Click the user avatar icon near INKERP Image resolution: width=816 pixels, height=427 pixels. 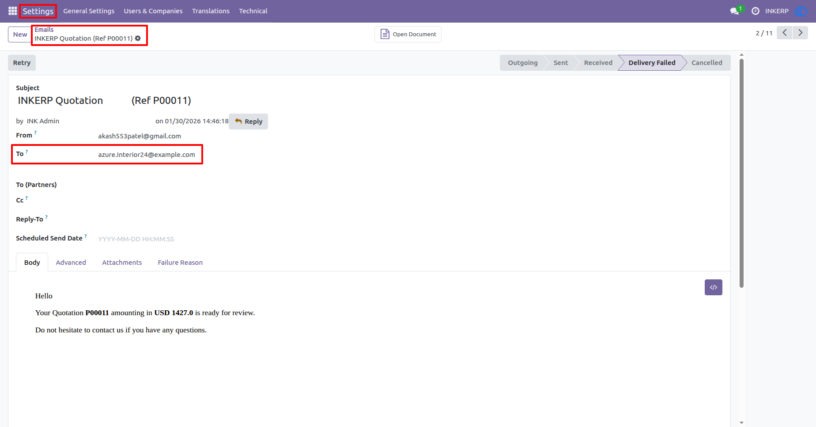(x=801, y=11)
